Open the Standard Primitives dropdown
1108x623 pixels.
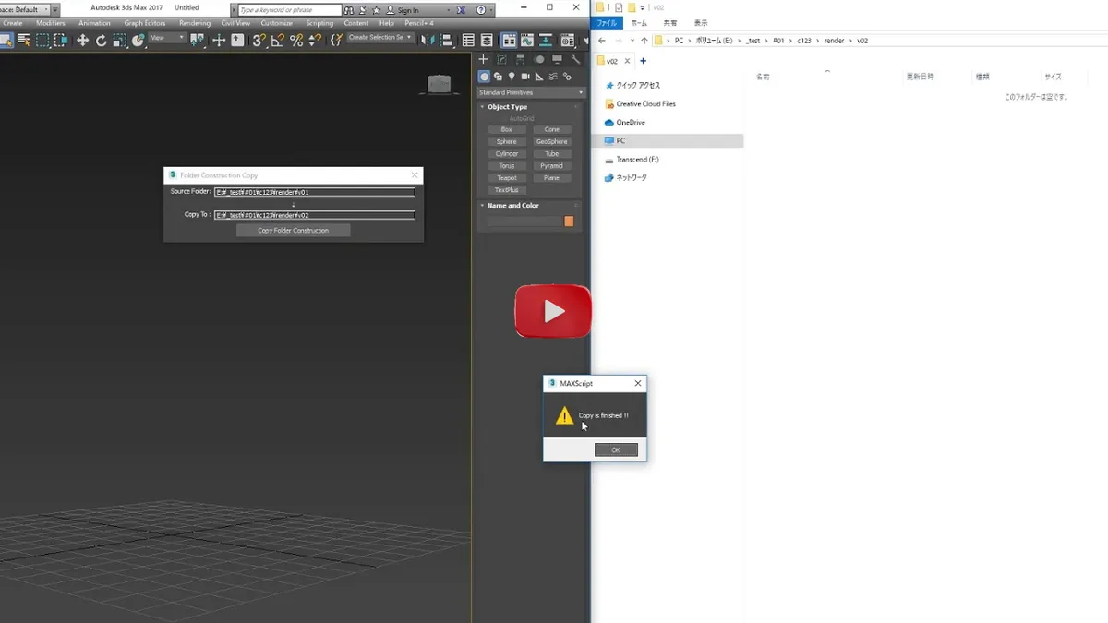click(x=531, y=92)
